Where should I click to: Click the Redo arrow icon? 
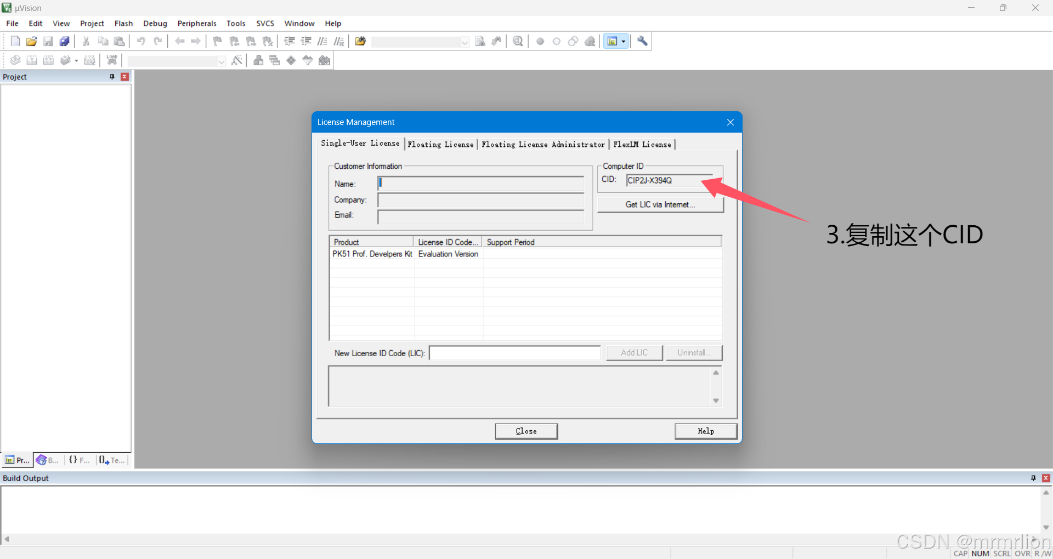click(x=157, y=41)
